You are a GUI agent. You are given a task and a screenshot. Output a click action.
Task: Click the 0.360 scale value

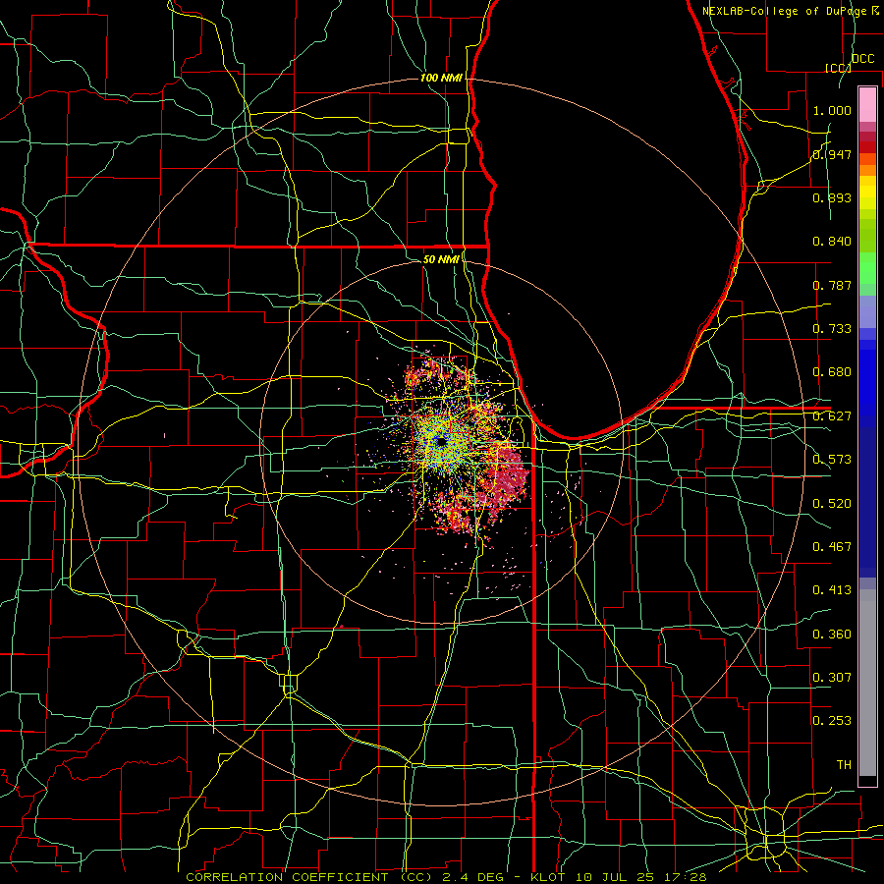832,635
